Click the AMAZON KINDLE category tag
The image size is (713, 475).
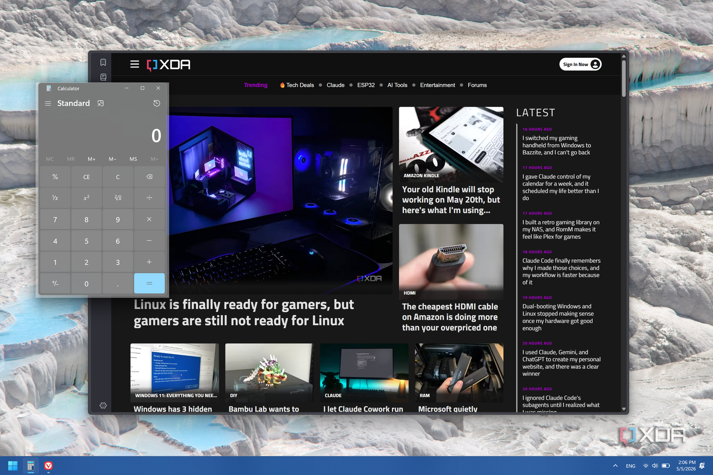pos(421,176)
